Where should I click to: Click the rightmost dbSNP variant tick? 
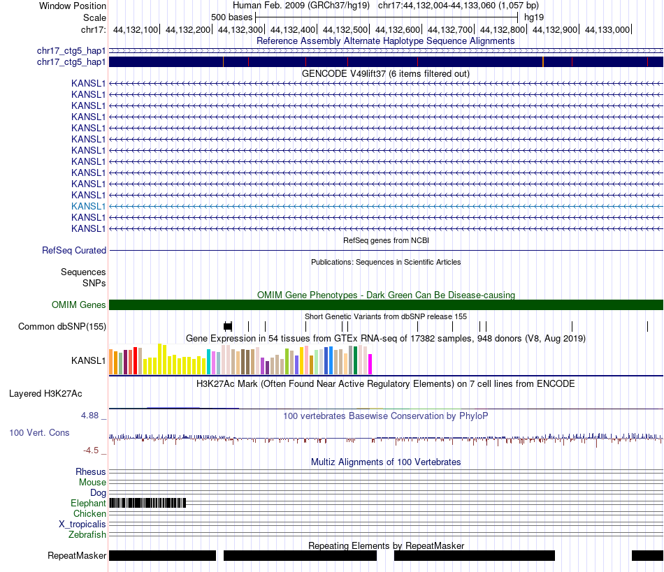[x=647, y=326]
